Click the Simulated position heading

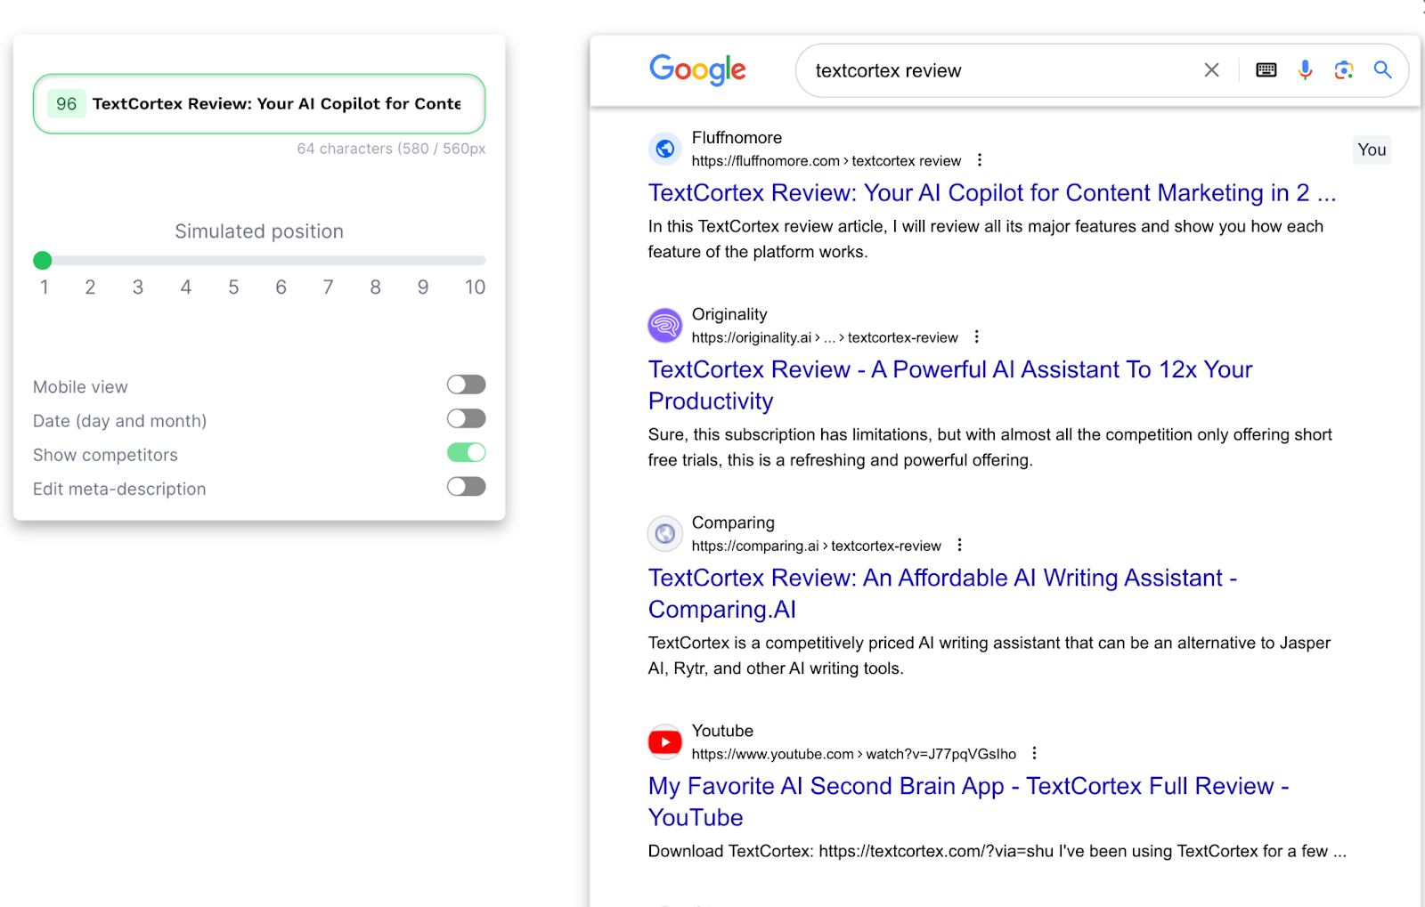click(x=259, y=231)
